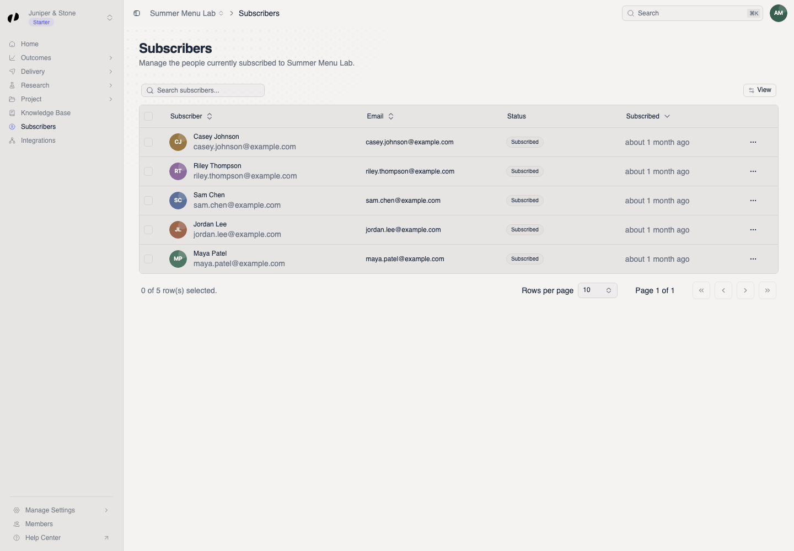Screen dimensions: 794x551
Task: Open row actions for Sam Chen
Action: click(x=753, y=201)
